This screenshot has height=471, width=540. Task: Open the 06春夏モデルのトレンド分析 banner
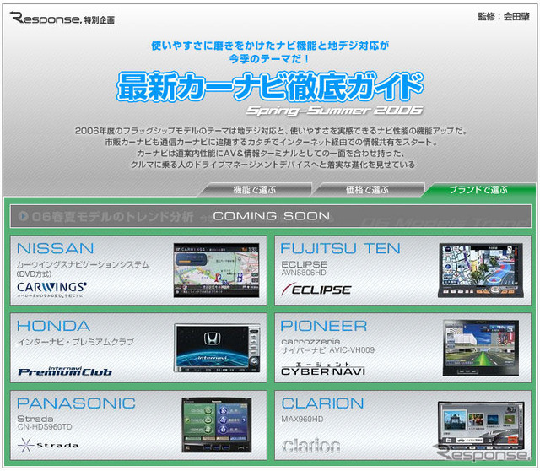[271, 216]
